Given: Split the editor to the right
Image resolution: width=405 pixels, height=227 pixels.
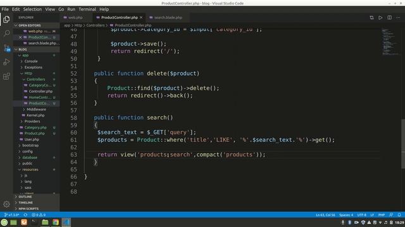Looking at the screenshot, I should coord(390,18).
